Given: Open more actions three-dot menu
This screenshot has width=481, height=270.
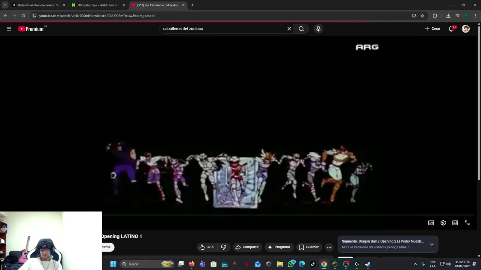Looking at the screenshot, I should [x=329, y=247].
